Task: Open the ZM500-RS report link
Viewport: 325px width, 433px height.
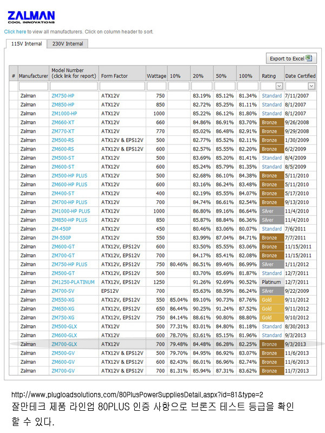Action: pos(63,140)
